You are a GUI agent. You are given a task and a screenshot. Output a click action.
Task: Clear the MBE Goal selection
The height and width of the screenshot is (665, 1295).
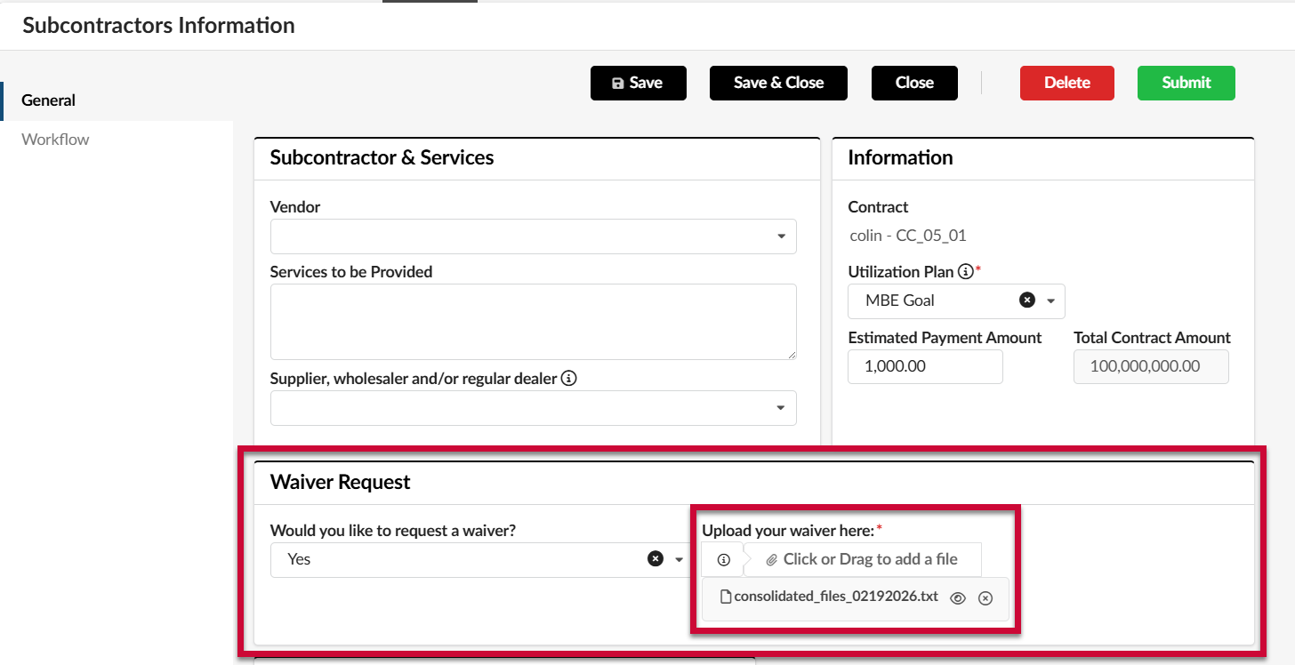(1027, 300)
